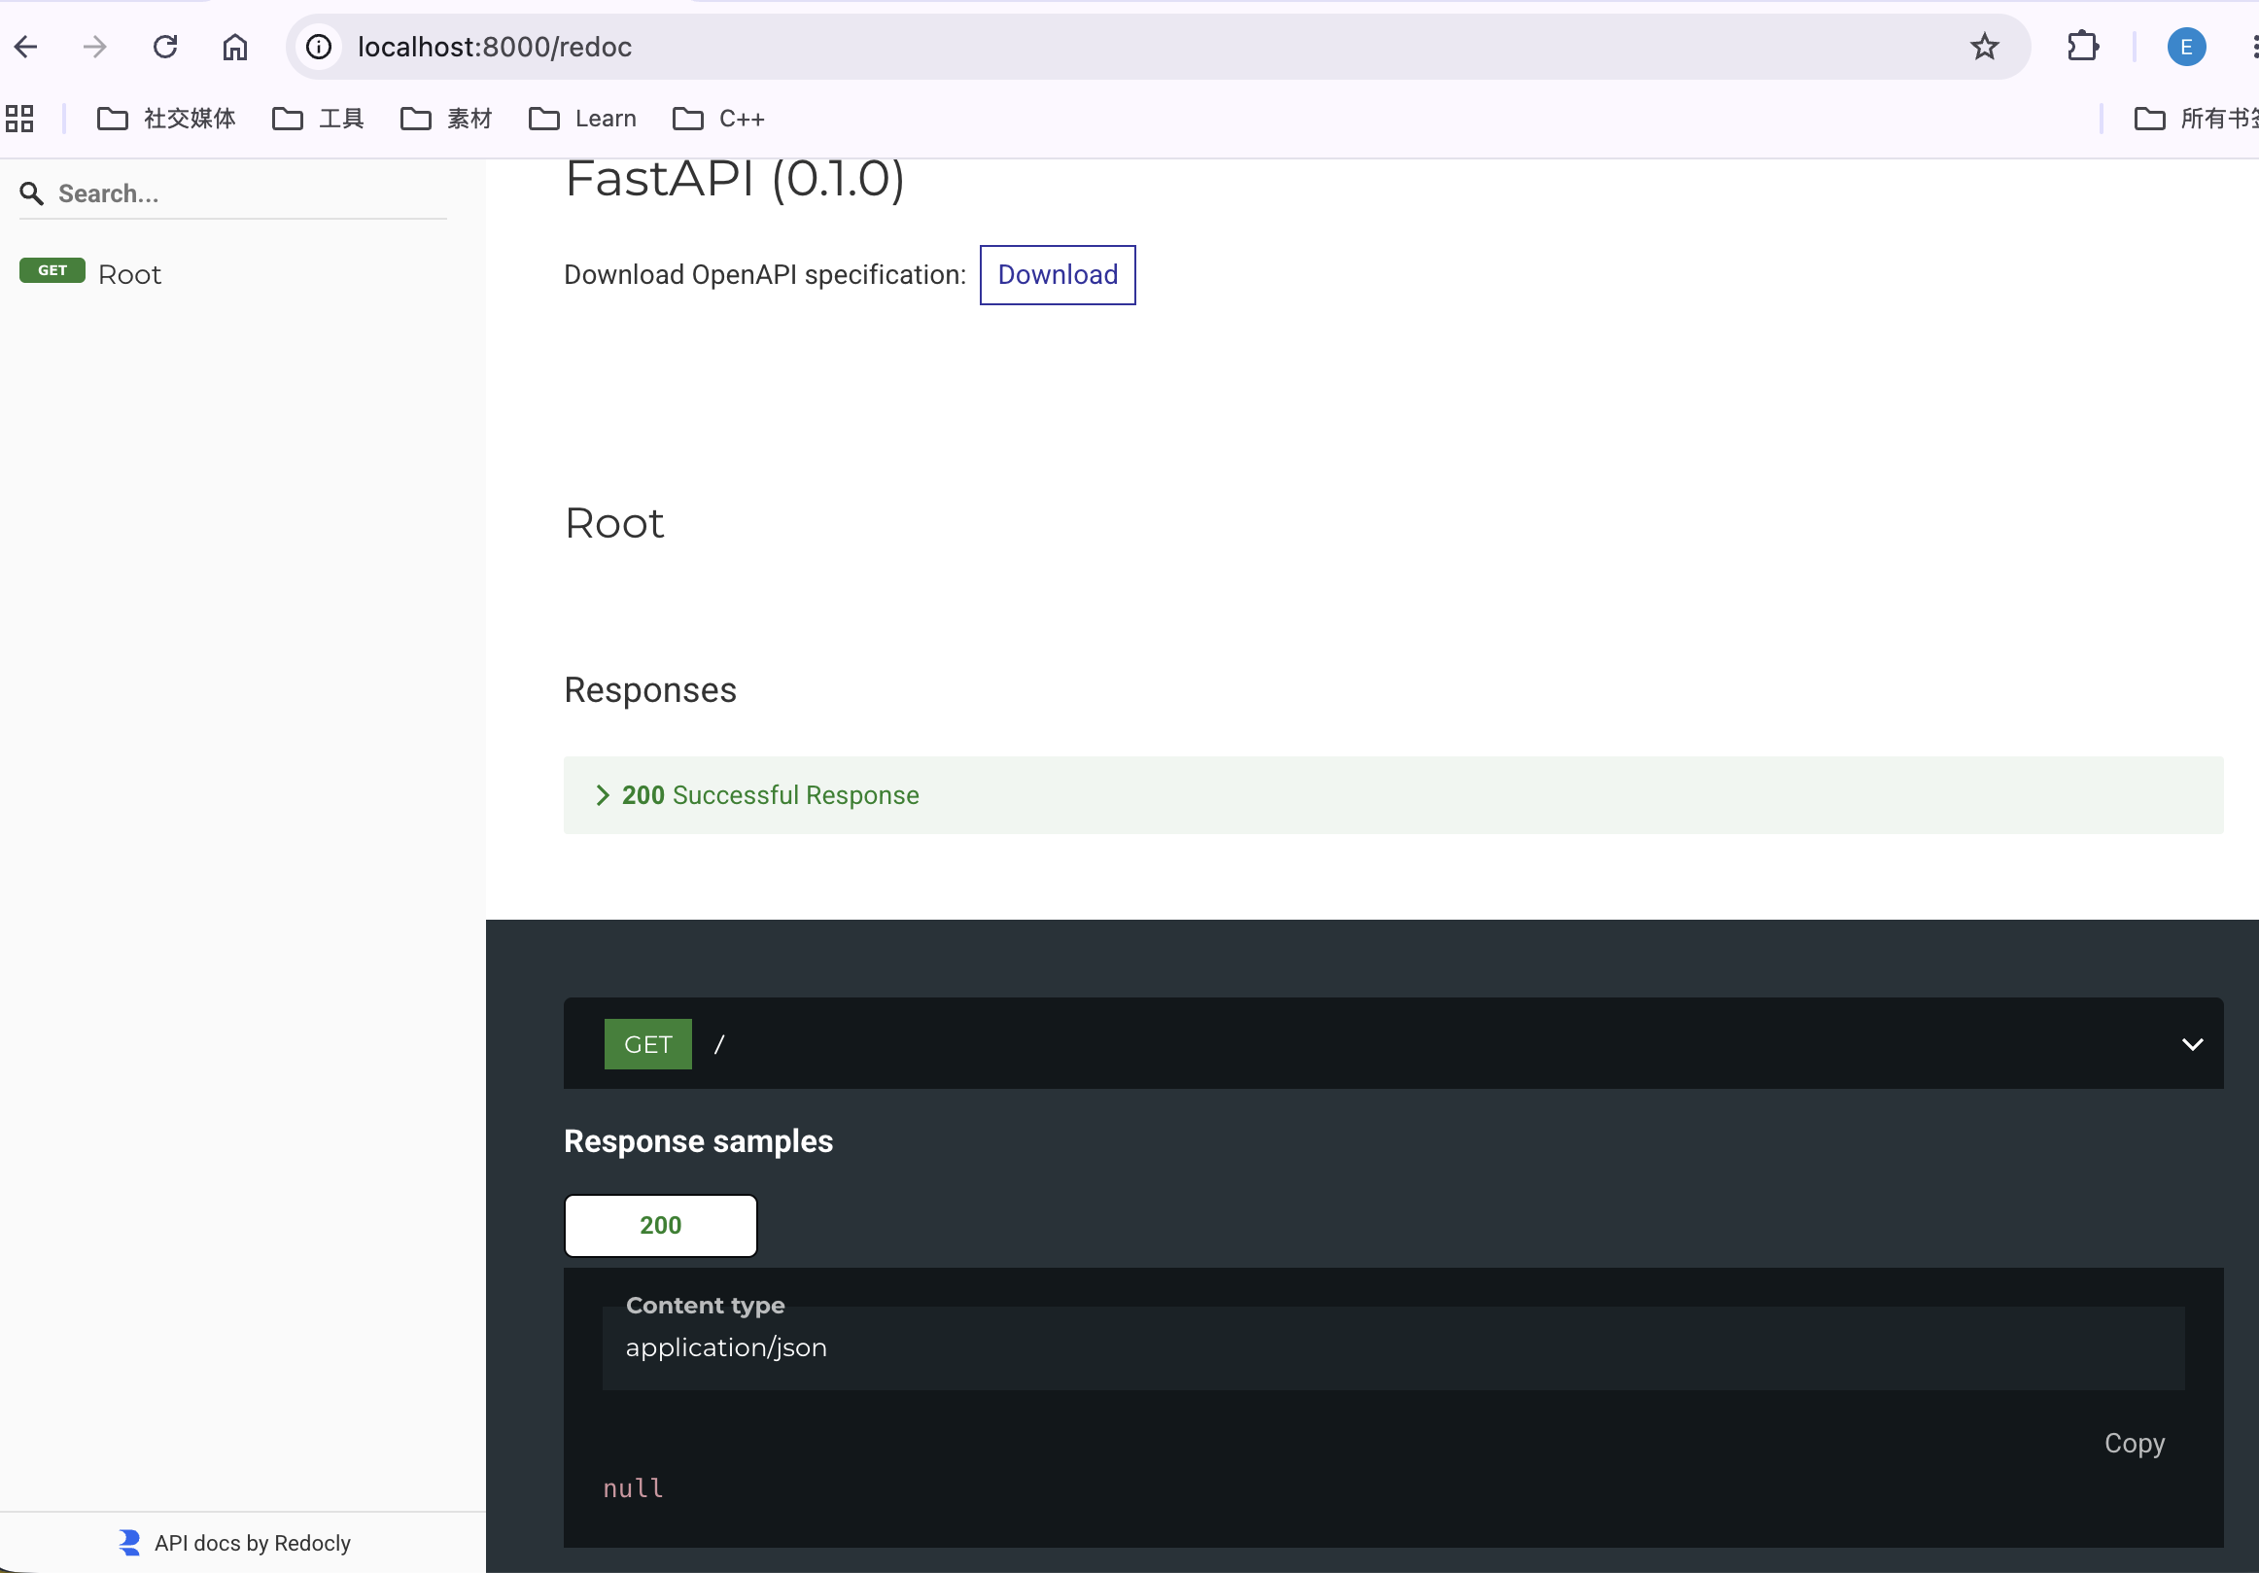Bookmark this page with the star icon
The height and width of the screenshot is (1573, 2259).
[1985, 47]
